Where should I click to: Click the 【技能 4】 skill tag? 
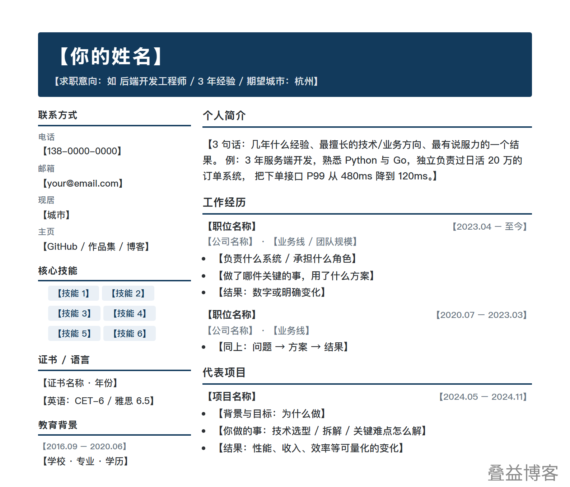[130, 313]
